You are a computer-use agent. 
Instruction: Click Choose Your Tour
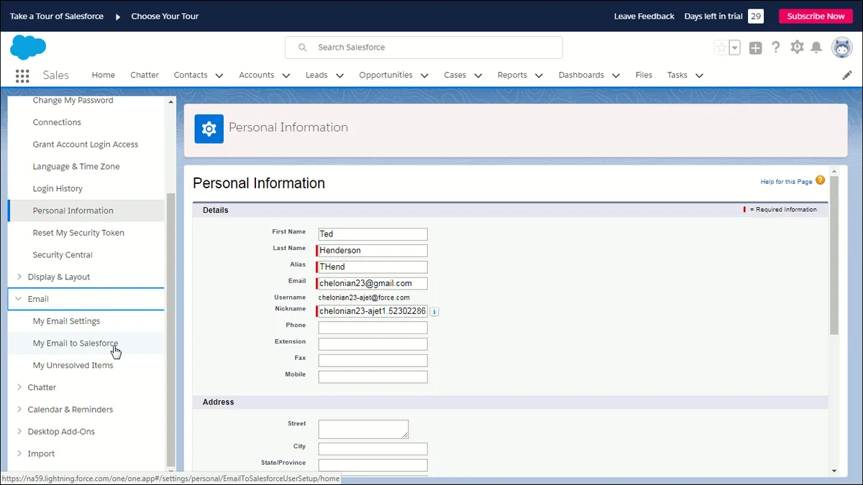(165, 16)
